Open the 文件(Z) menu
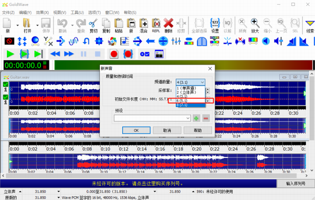This screenshot has height=200, width=315. pos(8,13)
